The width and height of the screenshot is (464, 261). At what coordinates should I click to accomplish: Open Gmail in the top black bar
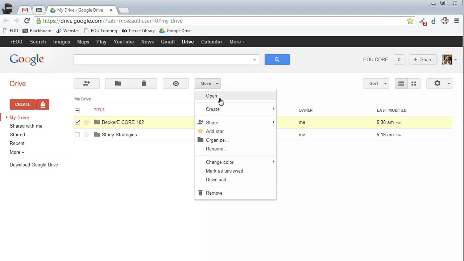[168, 42]
